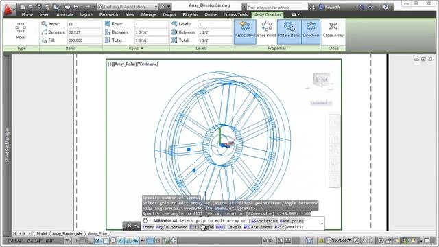439x247 pixels.
Task: Choose the Levels command line option
Action: tap(235, 227)
